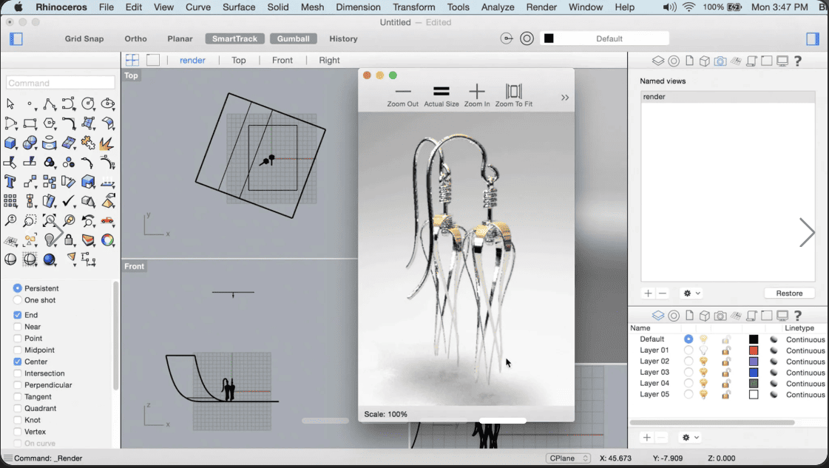The height and width of the screenshot is (468, 829).
Task: Open Named Views camera panel icon
Action: [720, 61]
